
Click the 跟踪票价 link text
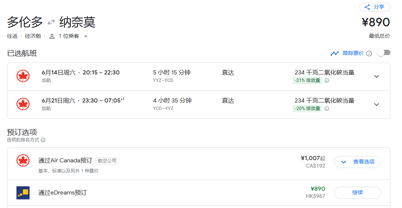coord(353,53)
